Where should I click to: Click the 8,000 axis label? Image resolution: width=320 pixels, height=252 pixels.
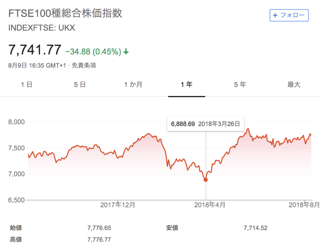17,122
